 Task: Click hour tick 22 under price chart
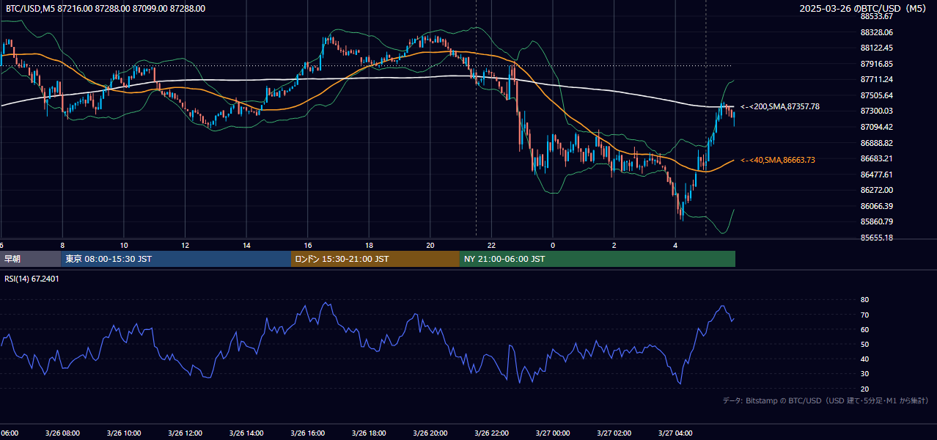click(x=491, y=245)
